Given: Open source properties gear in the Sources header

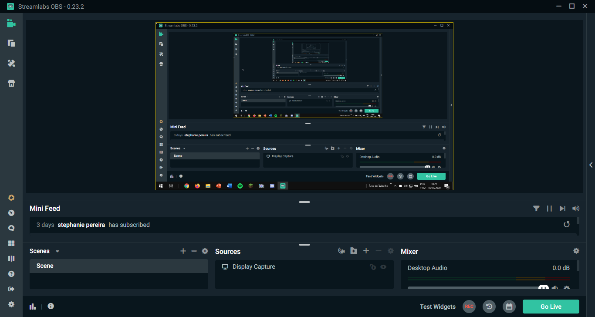Looking at the screenshot, I should coord(391,251).
